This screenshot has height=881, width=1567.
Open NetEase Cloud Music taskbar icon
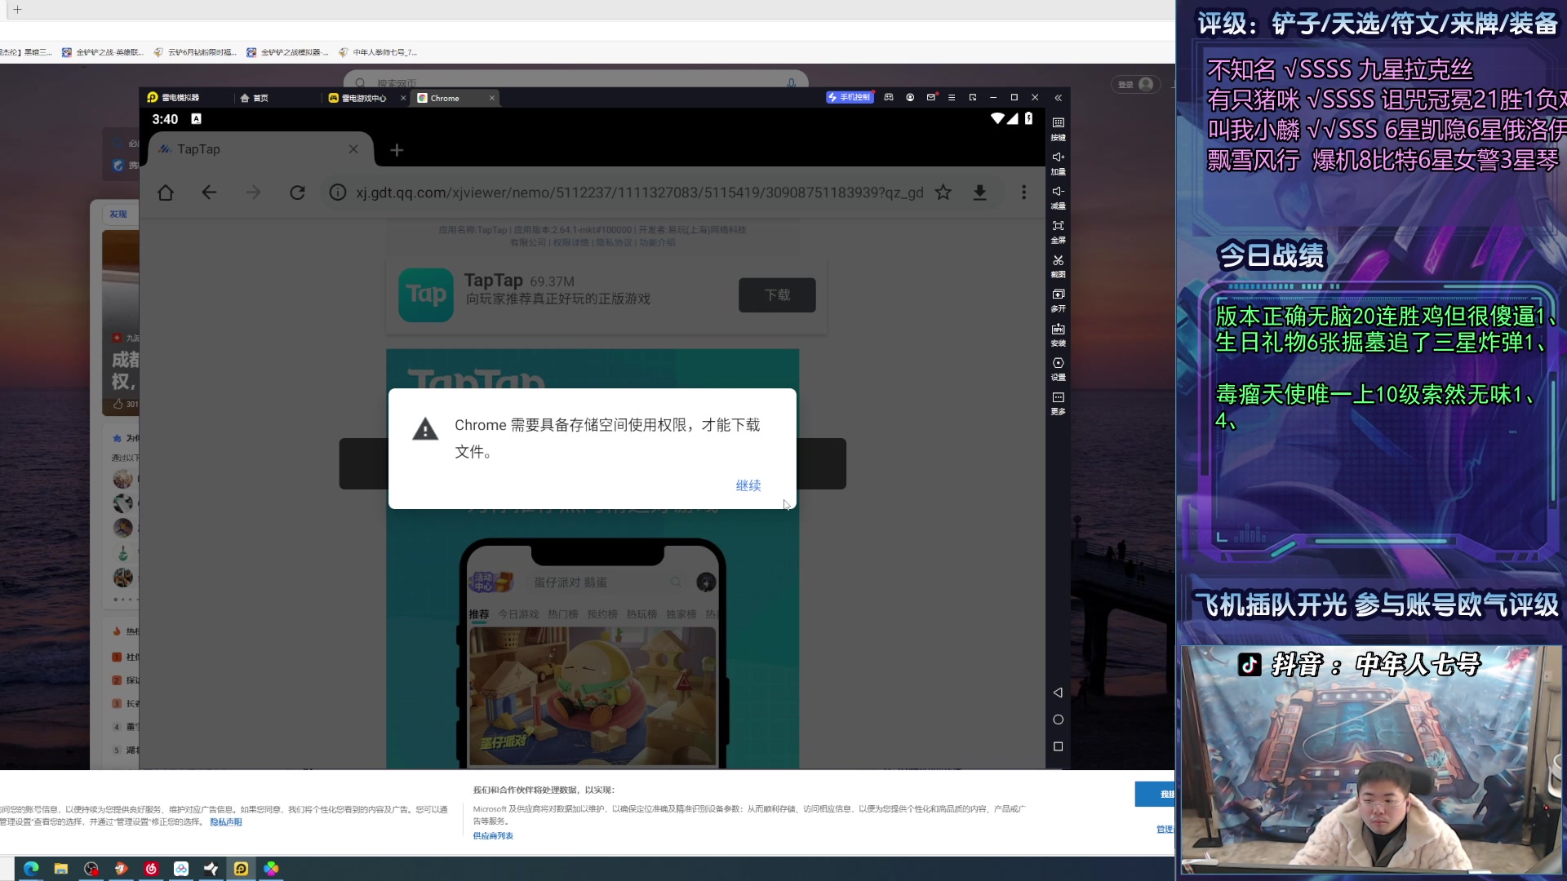[x=151, y=869]
